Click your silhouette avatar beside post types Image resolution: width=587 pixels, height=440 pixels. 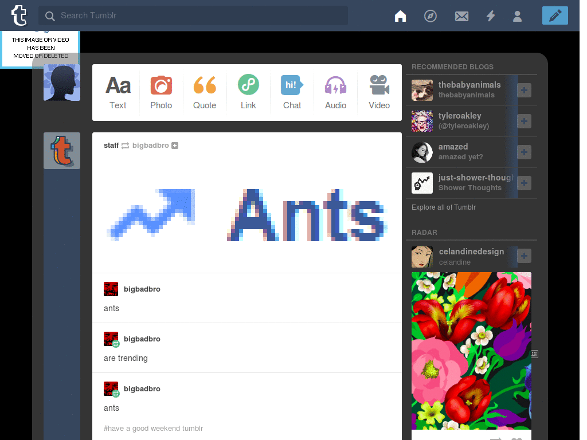point(62,82)
